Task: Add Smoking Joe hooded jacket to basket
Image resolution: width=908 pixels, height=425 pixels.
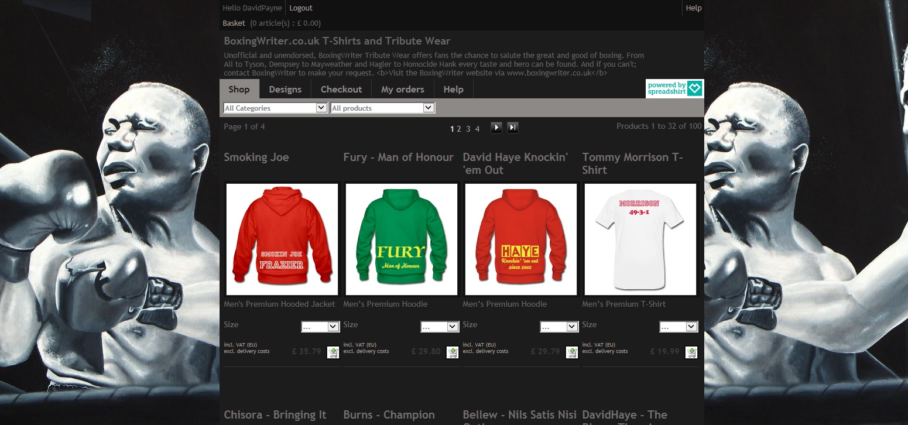Action: click(x=333, y=352)
